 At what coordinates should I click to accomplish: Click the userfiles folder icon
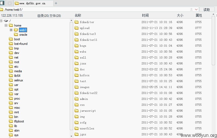[77, 128]
